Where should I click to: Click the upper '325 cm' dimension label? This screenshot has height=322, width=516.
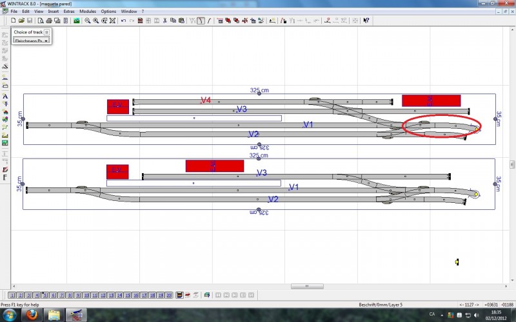click(259, 90)
